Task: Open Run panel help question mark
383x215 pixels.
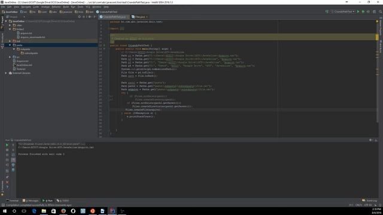Action: (7, 187)
